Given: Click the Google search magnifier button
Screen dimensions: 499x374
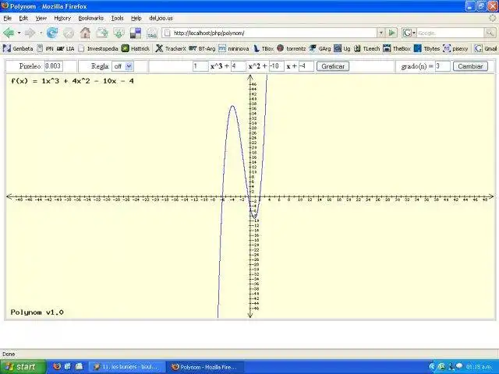Looking at the screenshot, I should tap(490, 33).
